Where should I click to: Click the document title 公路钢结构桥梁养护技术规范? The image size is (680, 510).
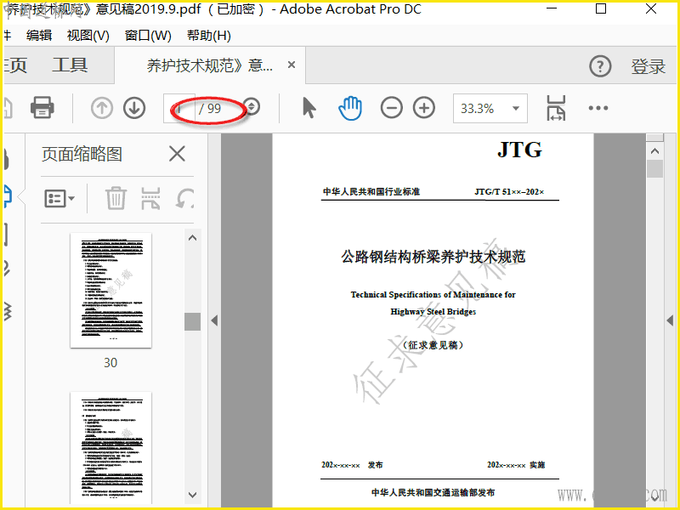[433, 257]
